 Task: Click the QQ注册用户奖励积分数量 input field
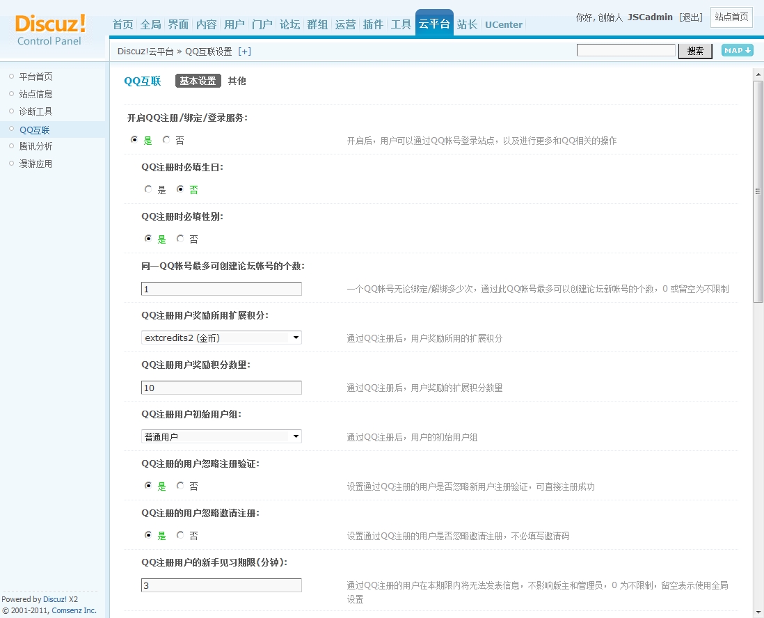click(x=221, y=388)
